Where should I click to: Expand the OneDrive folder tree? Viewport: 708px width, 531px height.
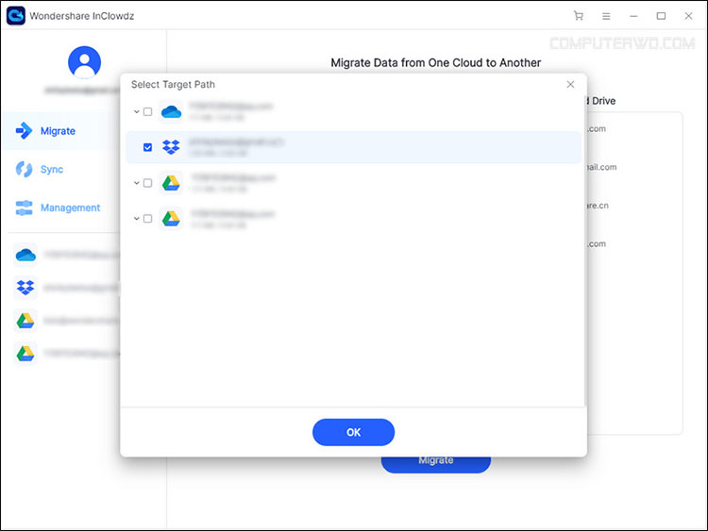pos(136,111)
